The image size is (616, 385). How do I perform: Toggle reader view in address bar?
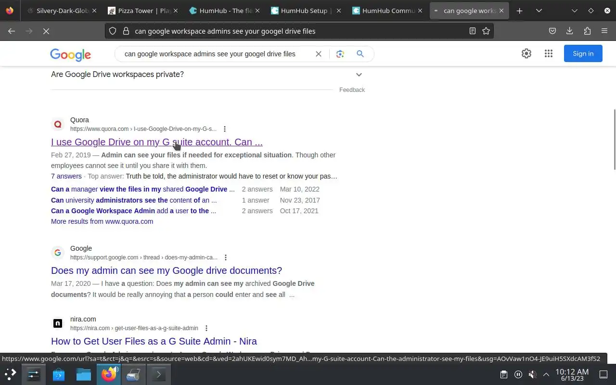(x=473, y=31)
